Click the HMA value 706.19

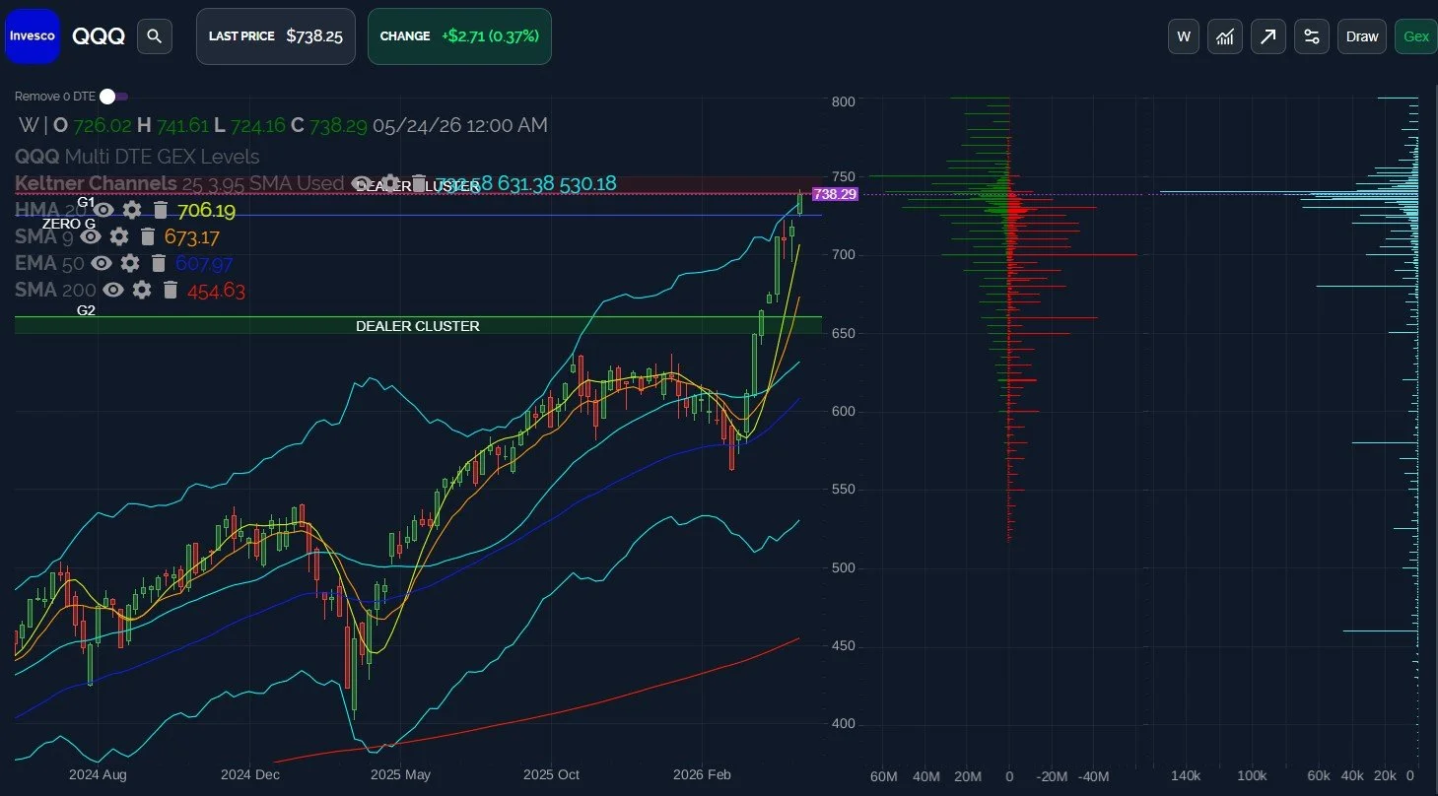(206, 211)
